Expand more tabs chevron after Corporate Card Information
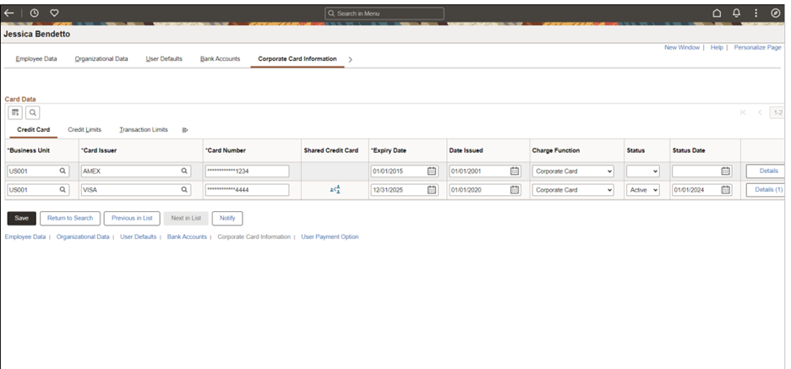 (x=351, y=59)
